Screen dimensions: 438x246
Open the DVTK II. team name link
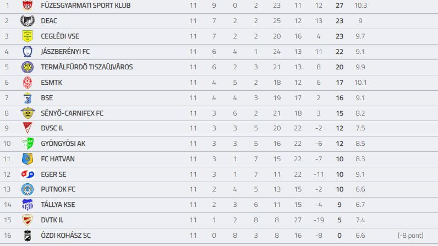pos(52,220)
